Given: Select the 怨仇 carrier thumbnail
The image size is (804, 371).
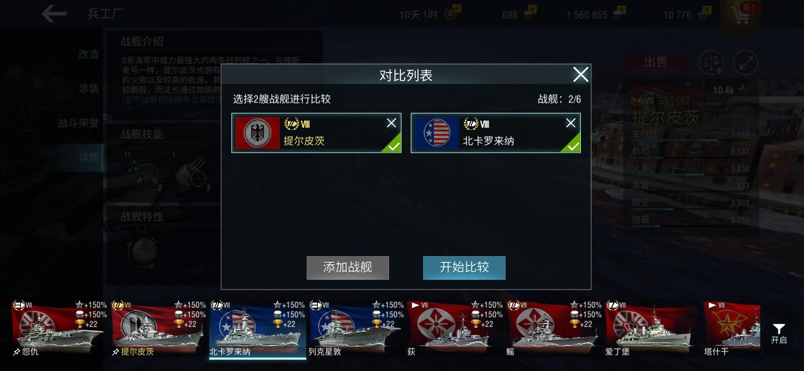Looking at the screenshot, I should pyautogui.click(x=59, y=329).
